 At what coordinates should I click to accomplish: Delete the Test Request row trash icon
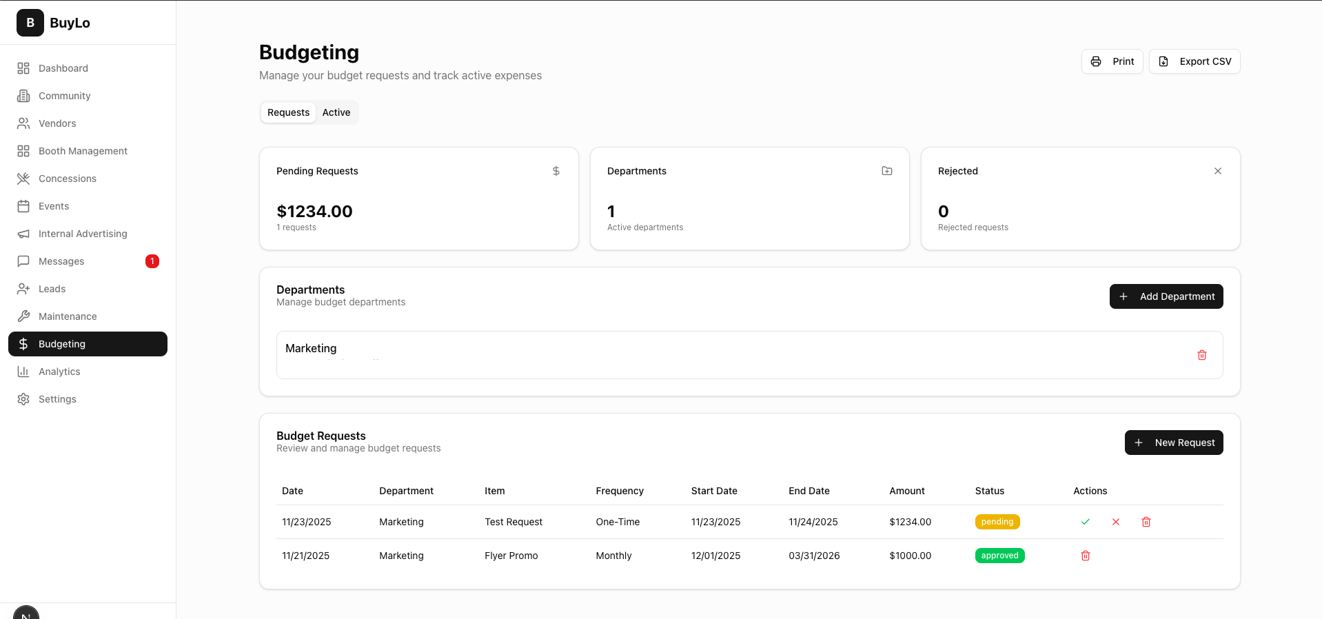(1146, 522)
